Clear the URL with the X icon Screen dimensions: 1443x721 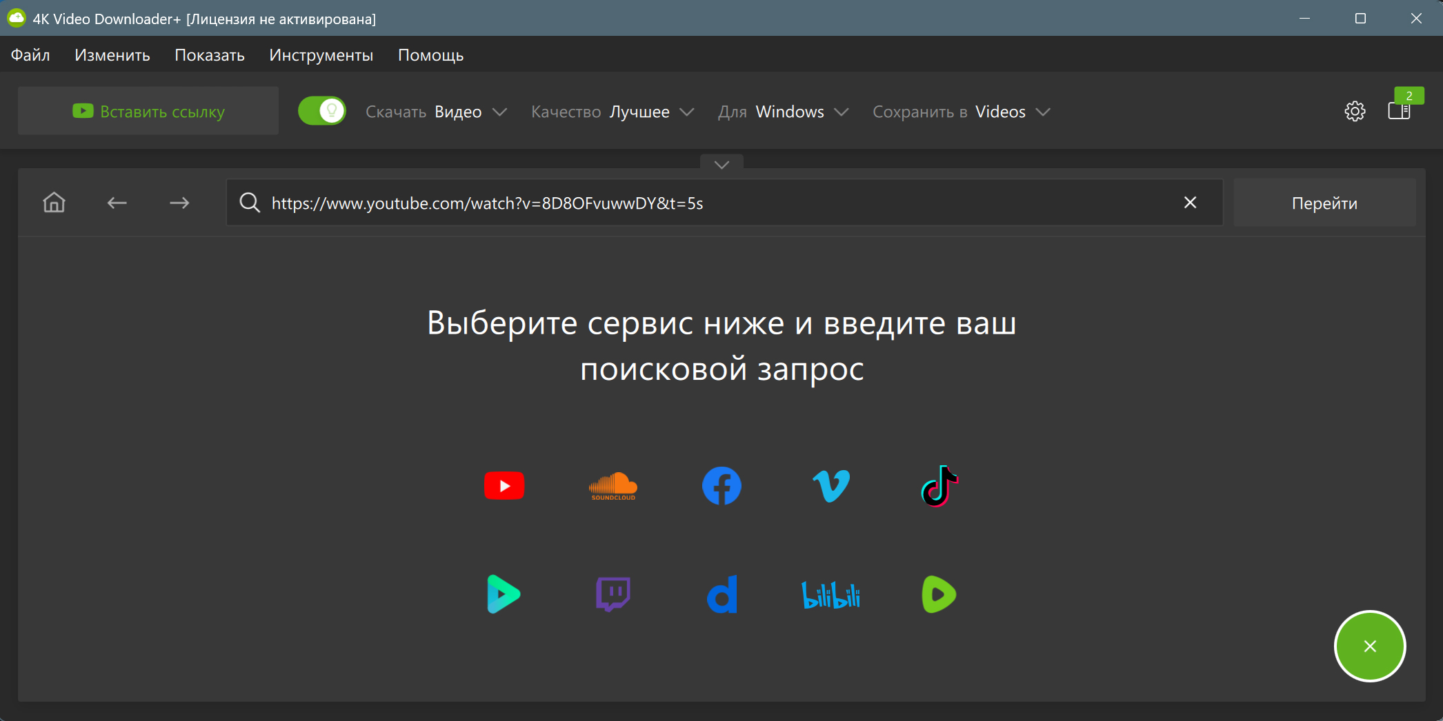1190,203
